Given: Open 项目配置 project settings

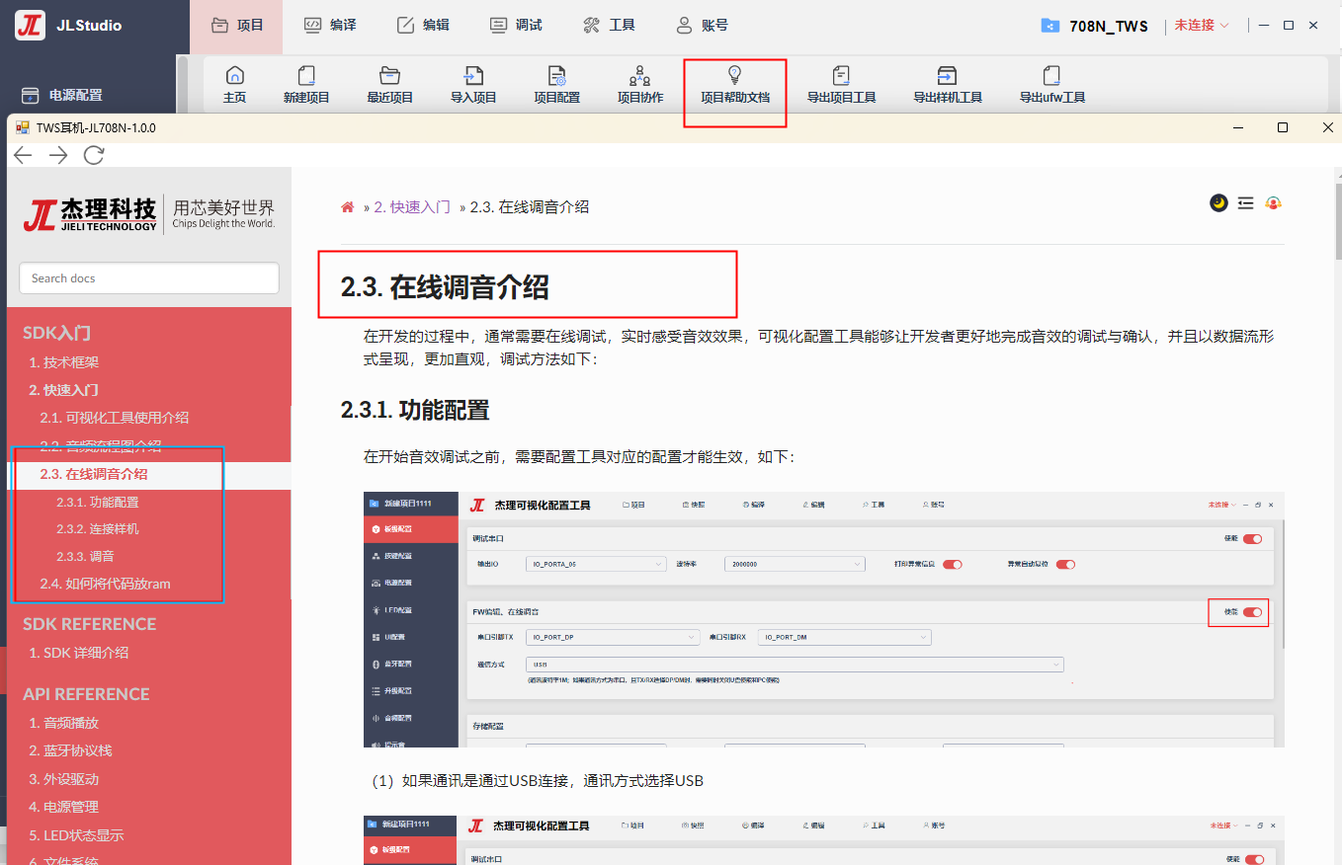Looking at the screenshot, I should point(556,84).
